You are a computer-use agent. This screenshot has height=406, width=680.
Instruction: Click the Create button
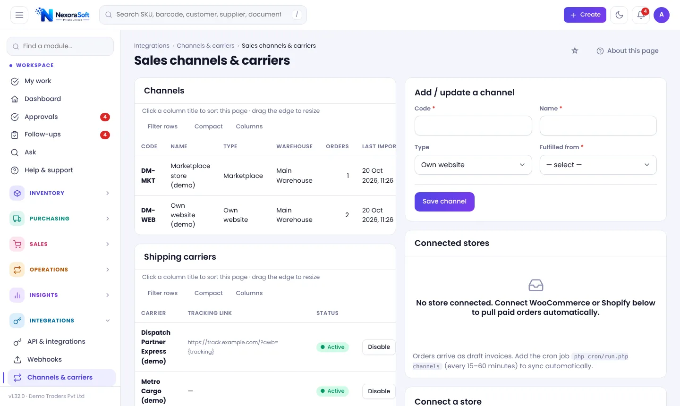tap(585, 15)
